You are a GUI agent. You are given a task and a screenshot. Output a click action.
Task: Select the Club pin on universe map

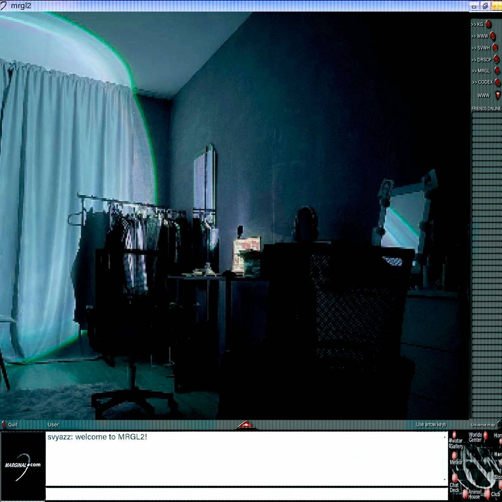(487, 494)
